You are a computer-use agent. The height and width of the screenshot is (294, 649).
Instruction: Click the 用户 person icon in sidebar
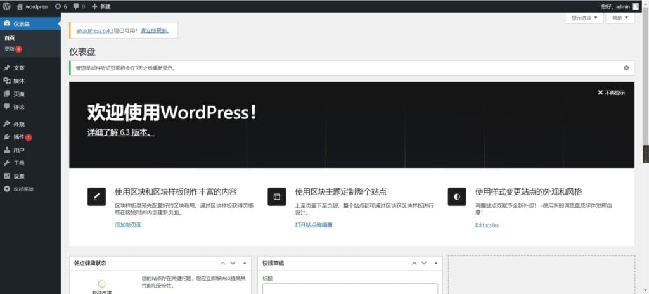click(6, 150)
